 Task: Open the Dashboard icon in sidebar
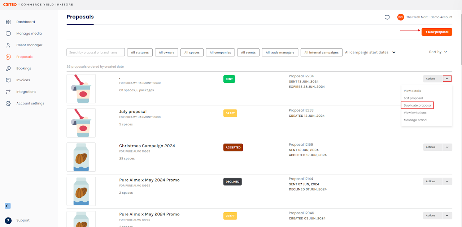coord(8,22)
